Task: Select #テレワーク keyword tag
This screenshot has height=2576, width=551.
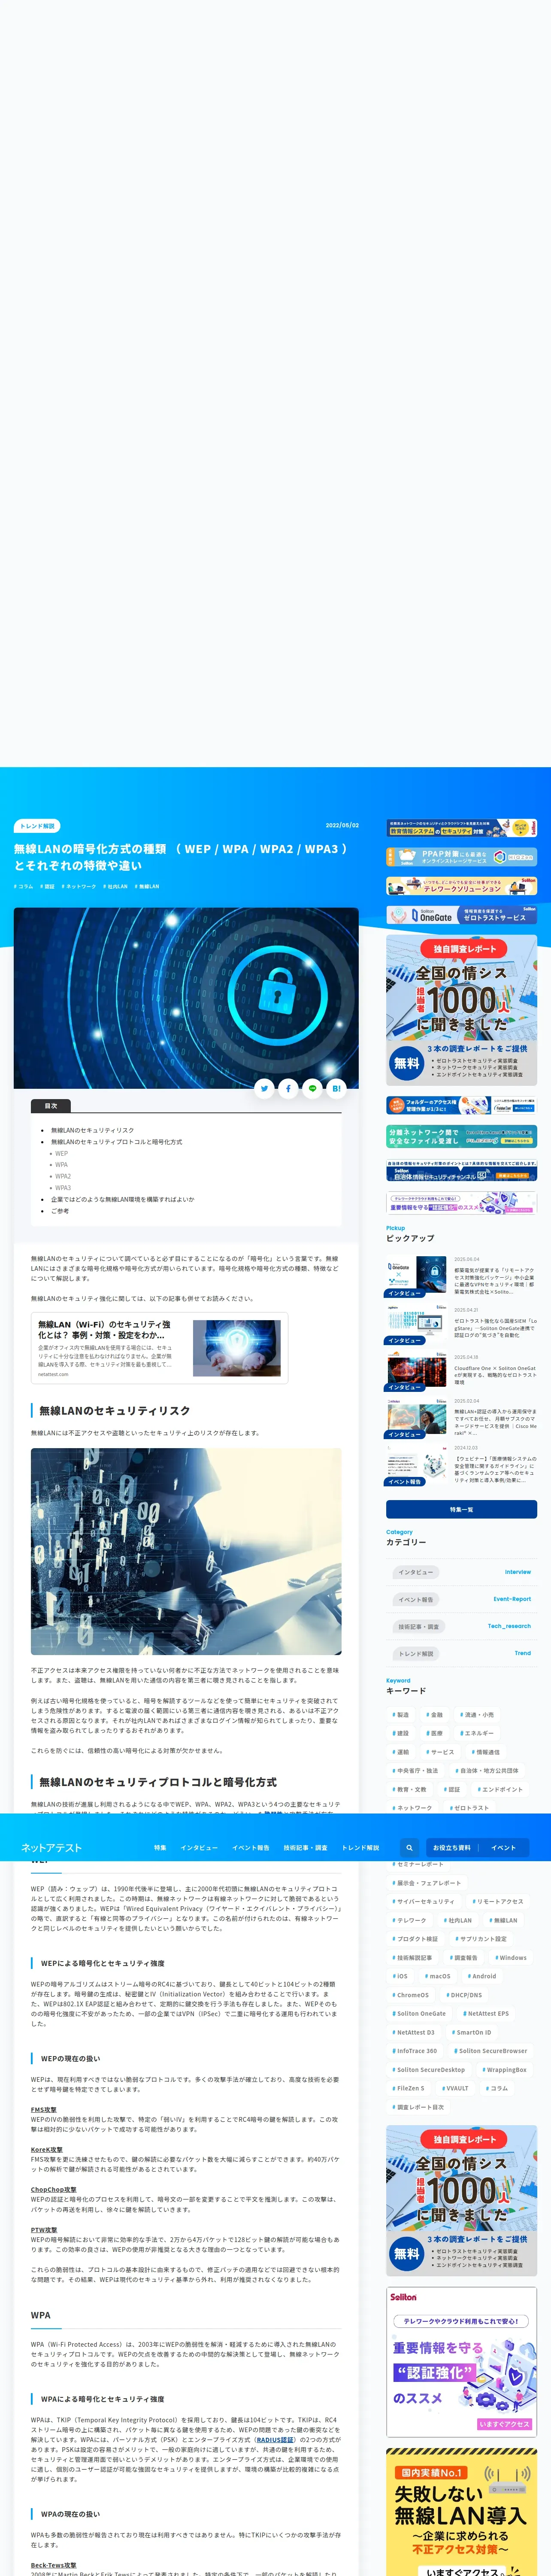Action: 409,1920
